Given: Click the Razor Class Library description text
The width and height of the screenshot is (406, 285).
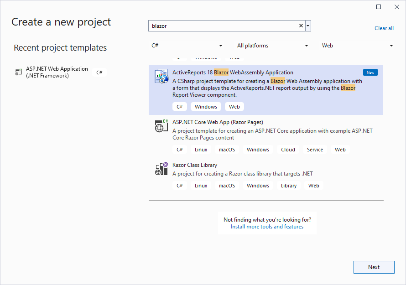Looking at the screenshot, I should point(243,174).
